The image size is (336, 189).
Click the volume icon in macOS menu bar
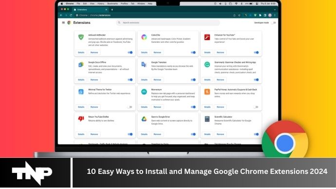(x=220, y=3)
